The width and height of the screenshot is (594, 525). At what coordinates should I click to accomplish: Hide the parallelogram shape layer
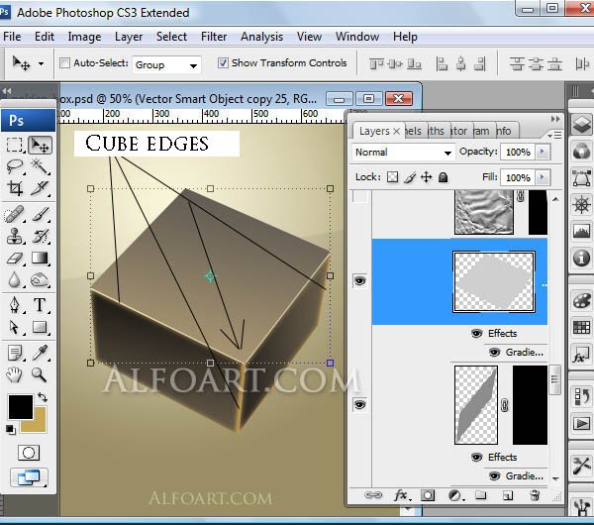pyautogui.click(x=360, y=405)
